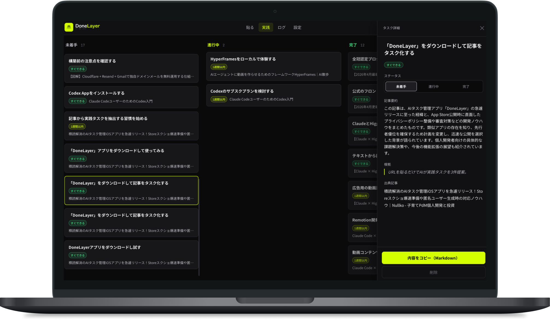Screen dimensions: 550x320
Task: Click the 未着手 column scrollbar
Action: [199, 227]
